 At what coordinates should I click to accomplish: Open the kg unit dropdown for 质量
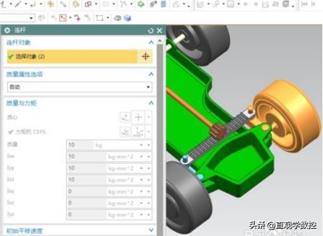[x=141, y=145]
